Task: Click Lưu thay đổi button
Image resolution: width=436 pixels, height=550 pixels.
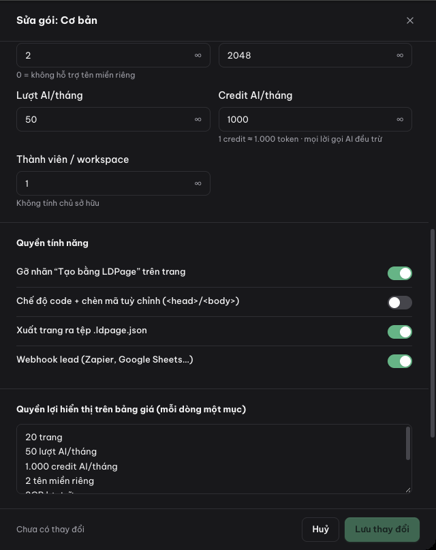Action: point(382,530)
